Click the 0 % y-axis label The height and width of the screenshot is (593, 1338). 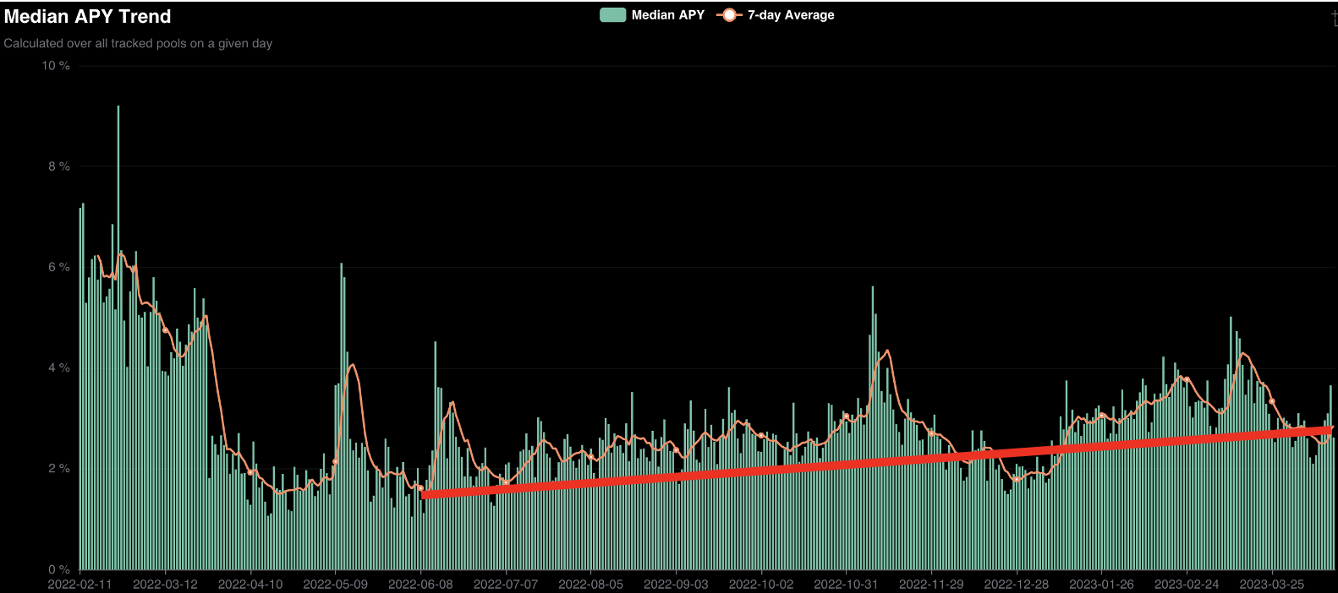58,569
